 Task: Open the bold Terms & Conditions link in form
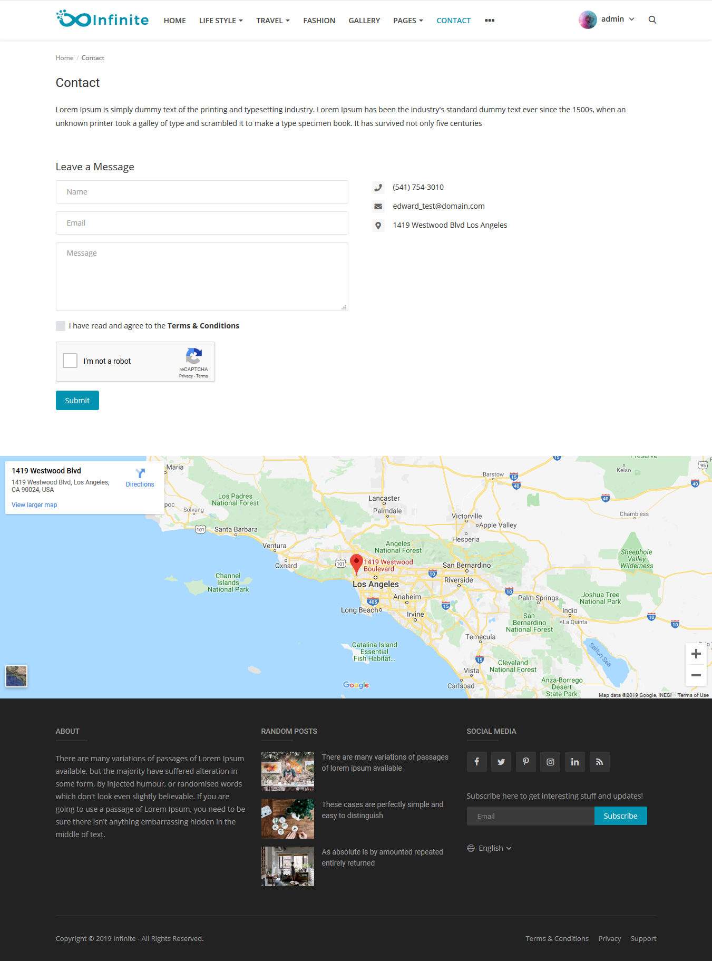point(203,326)
